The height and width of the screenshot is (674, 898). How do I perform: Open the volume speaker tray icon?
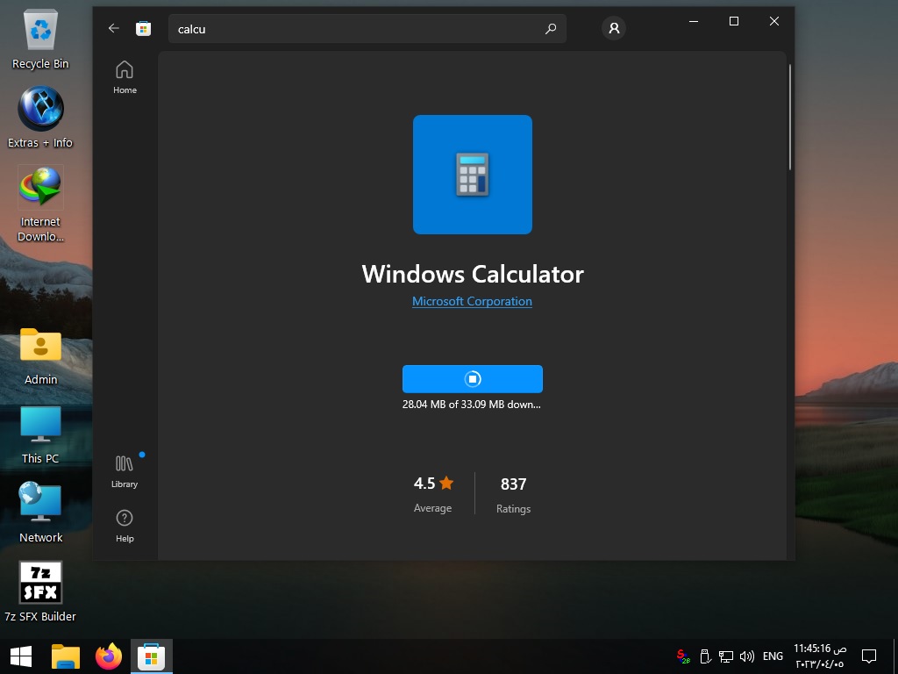[x=747, y=656]
